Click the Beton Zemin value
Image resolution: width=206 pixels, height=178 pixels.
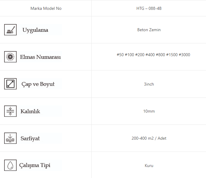coord(149,30)
